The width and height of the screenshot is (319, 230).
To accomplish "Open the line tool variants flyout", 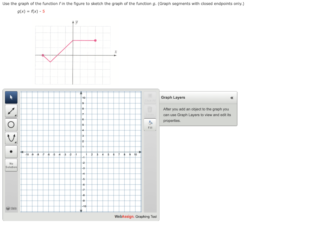I will click(15, 115).
